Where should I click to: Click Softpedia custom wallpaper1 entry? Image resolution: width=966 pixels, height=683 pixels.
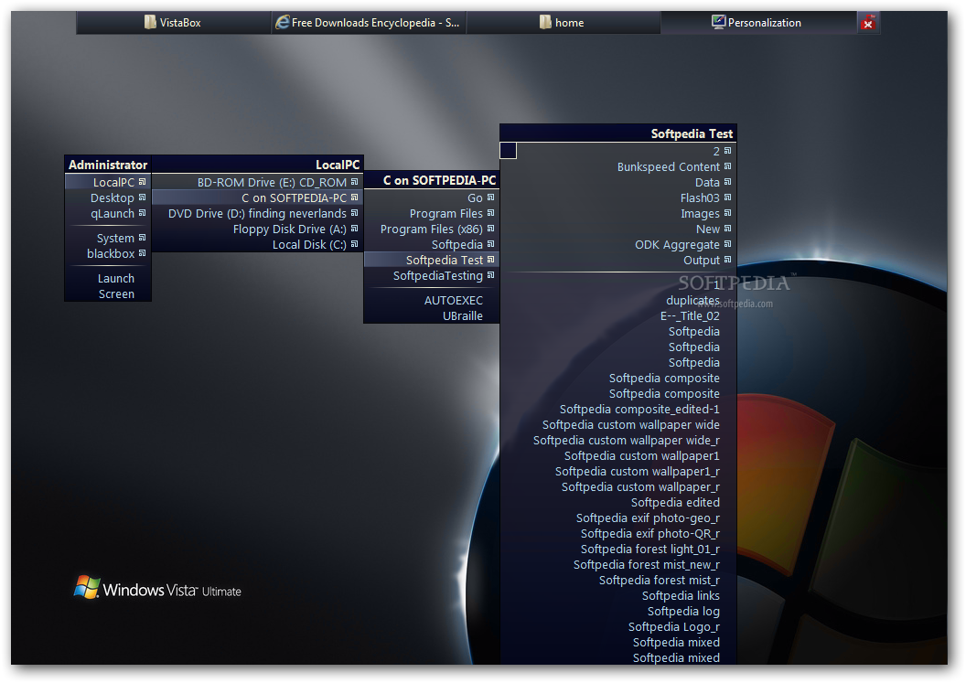(x=618, y=455)
